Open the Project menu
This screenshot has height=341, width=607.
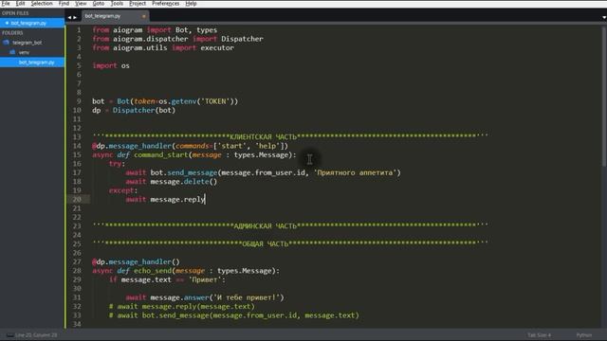(138, 4)
